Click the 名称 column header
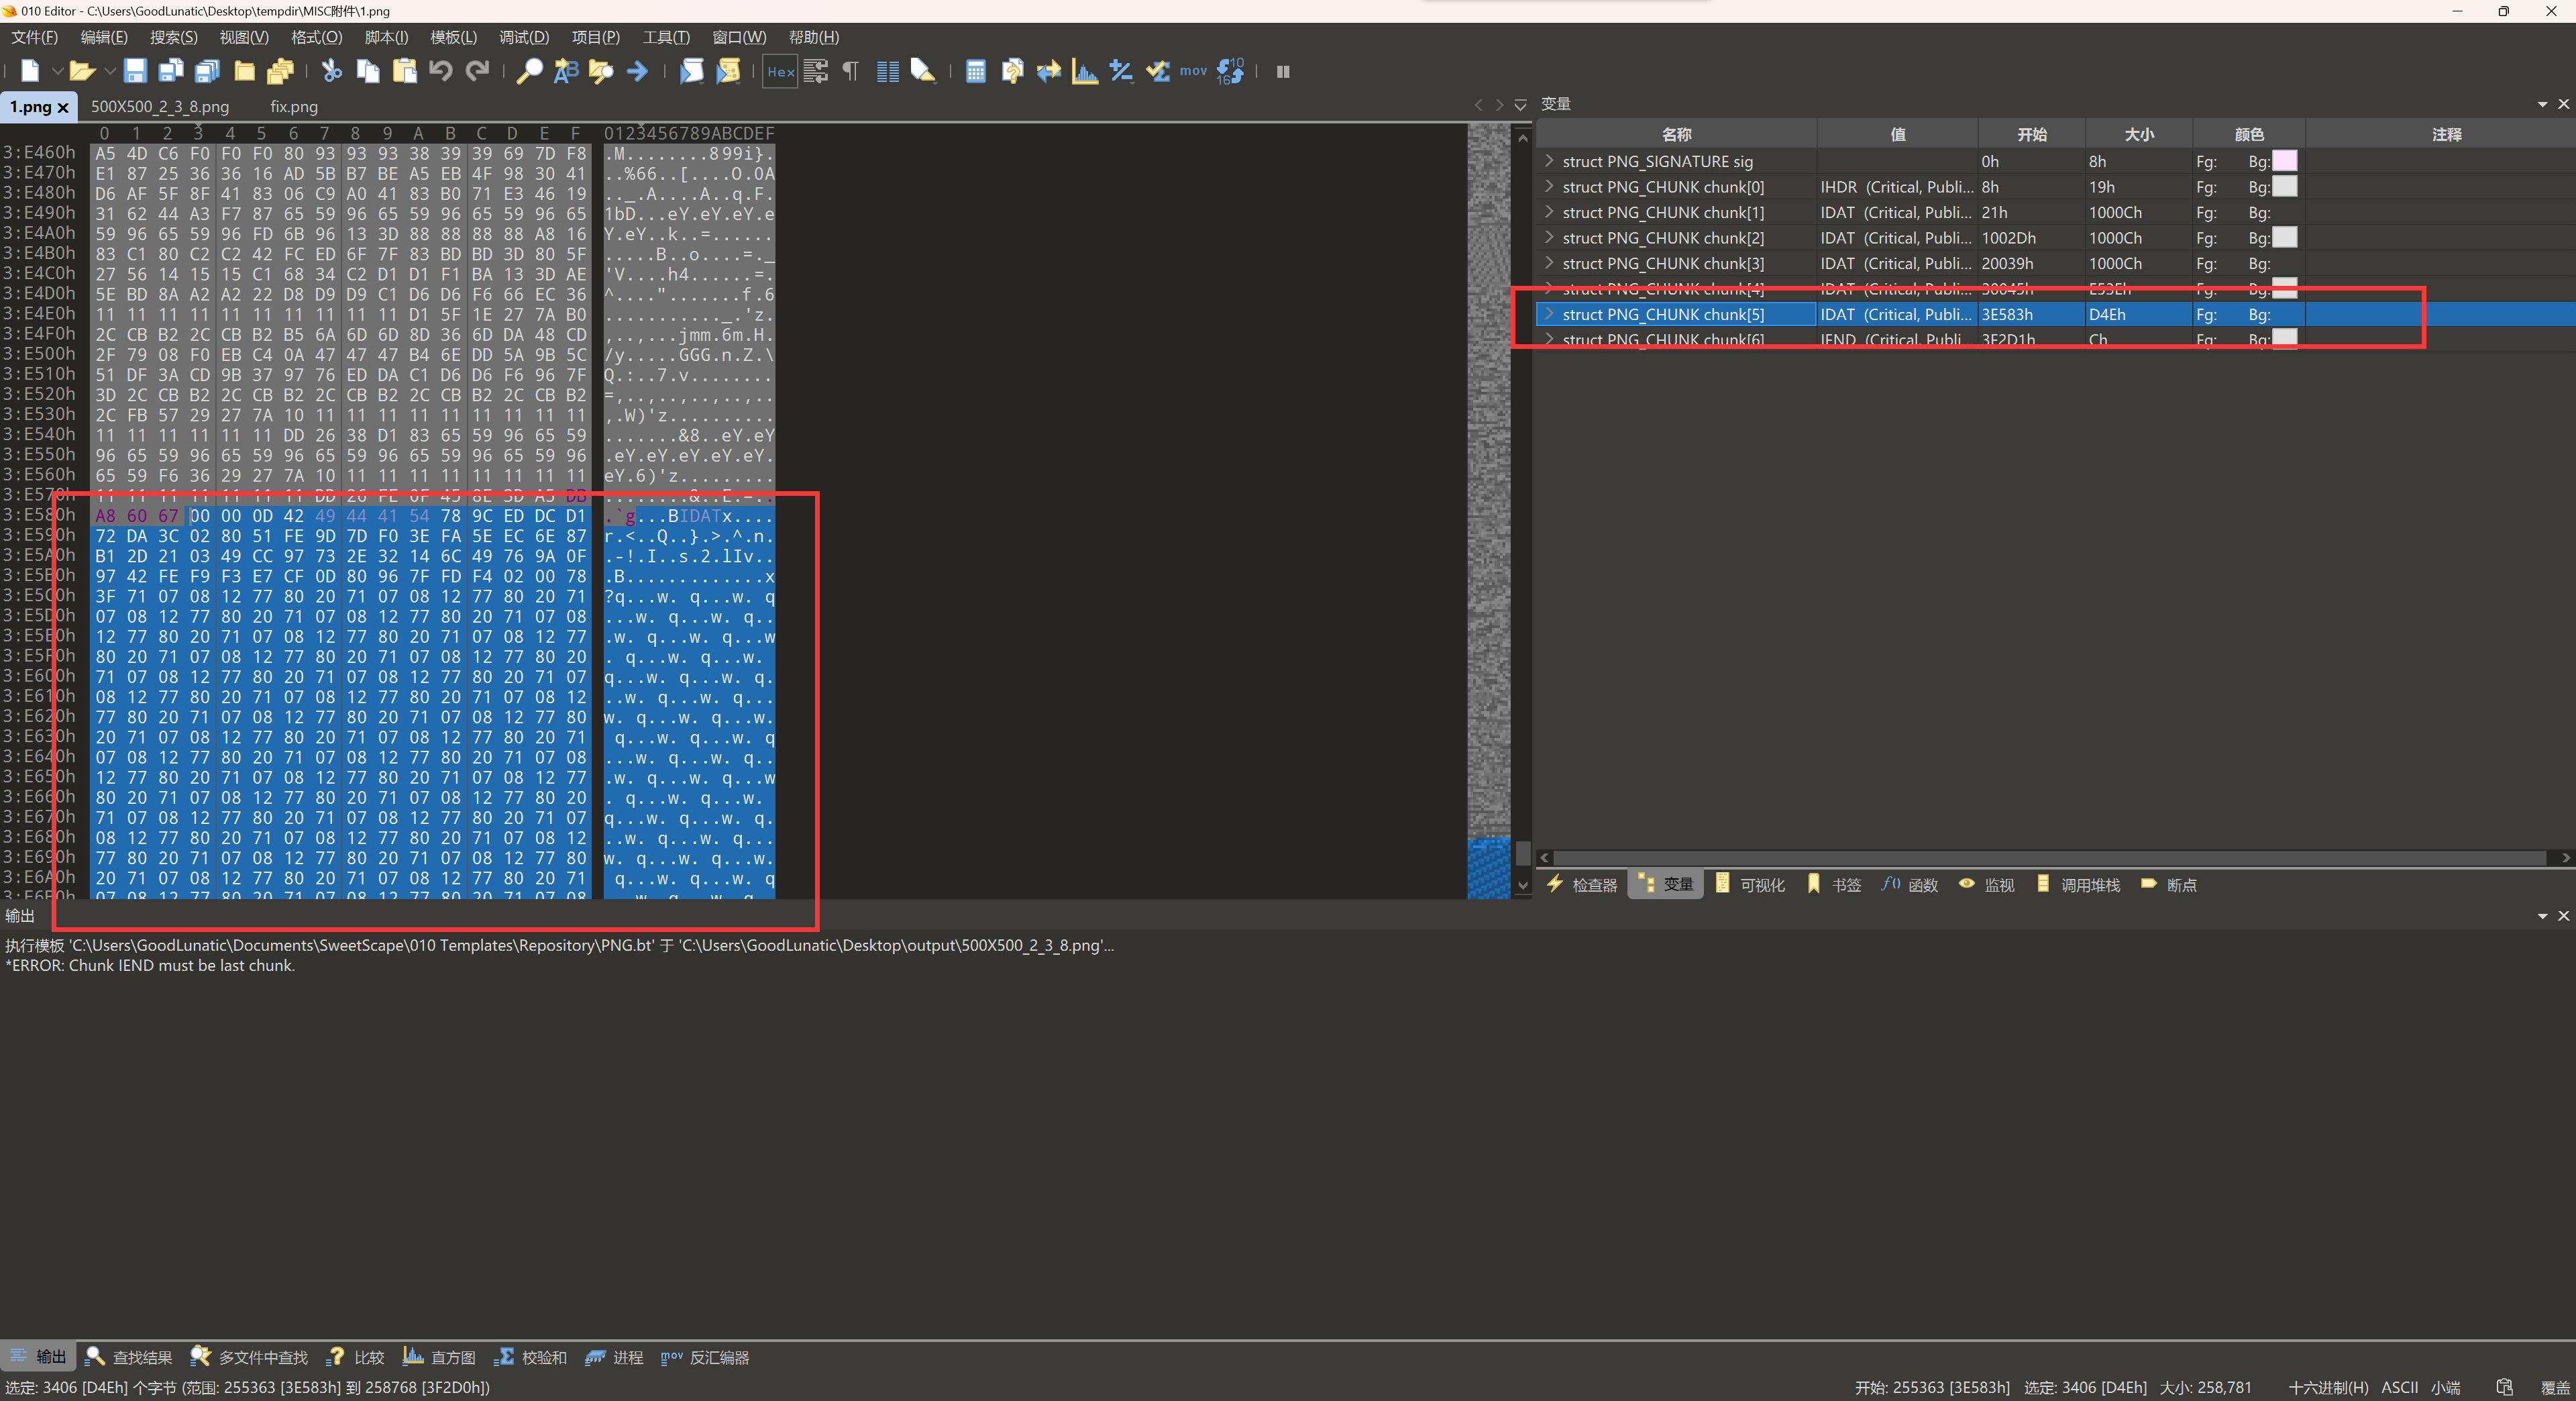 [x=1676, y=134]
